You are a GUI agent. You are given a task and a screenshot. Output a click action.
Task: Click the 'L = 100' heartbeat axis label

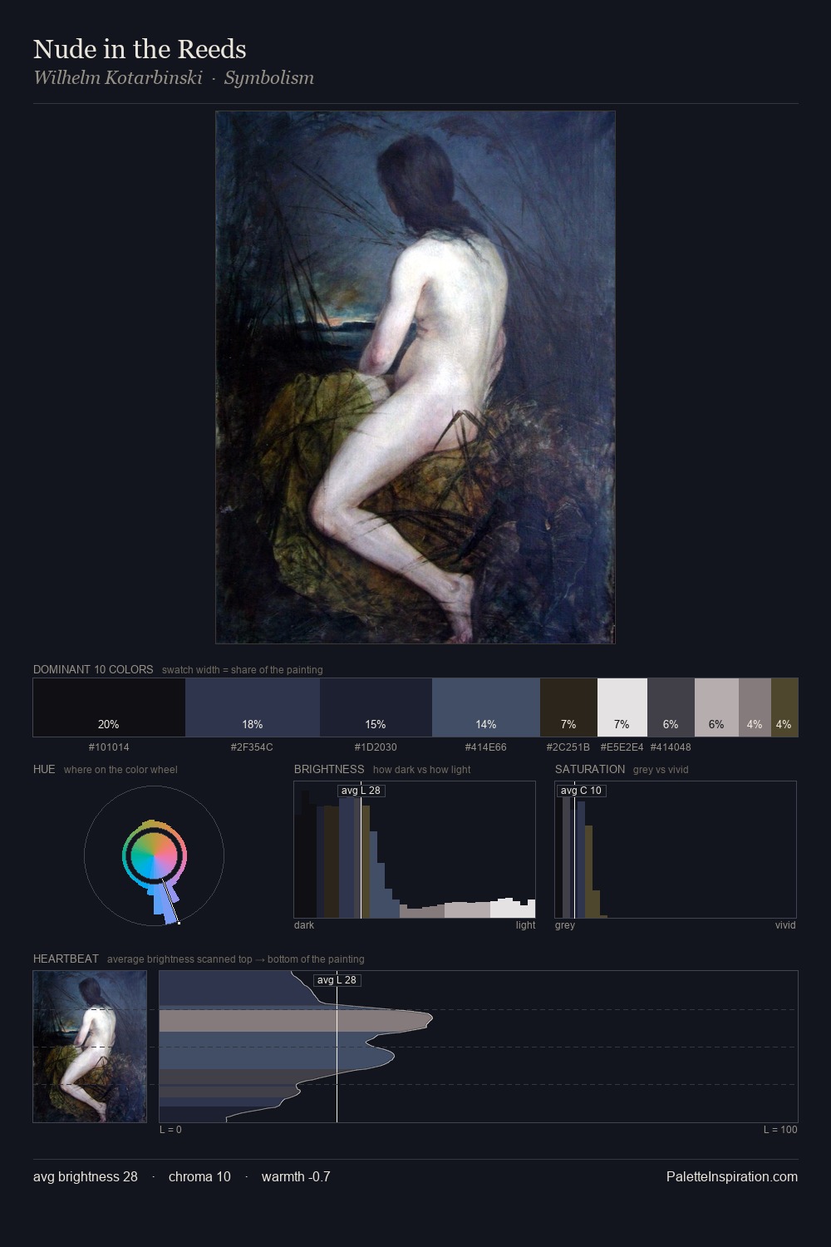(780, 1130)
